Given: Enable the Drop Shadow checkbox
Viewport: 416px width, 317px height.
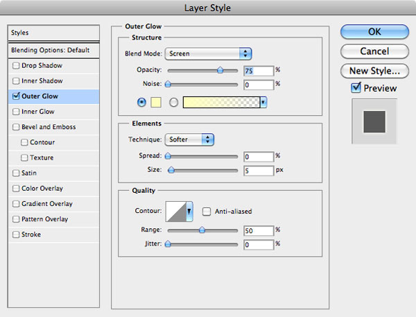Looking at the screenshot, I should [x=16, y=66].
